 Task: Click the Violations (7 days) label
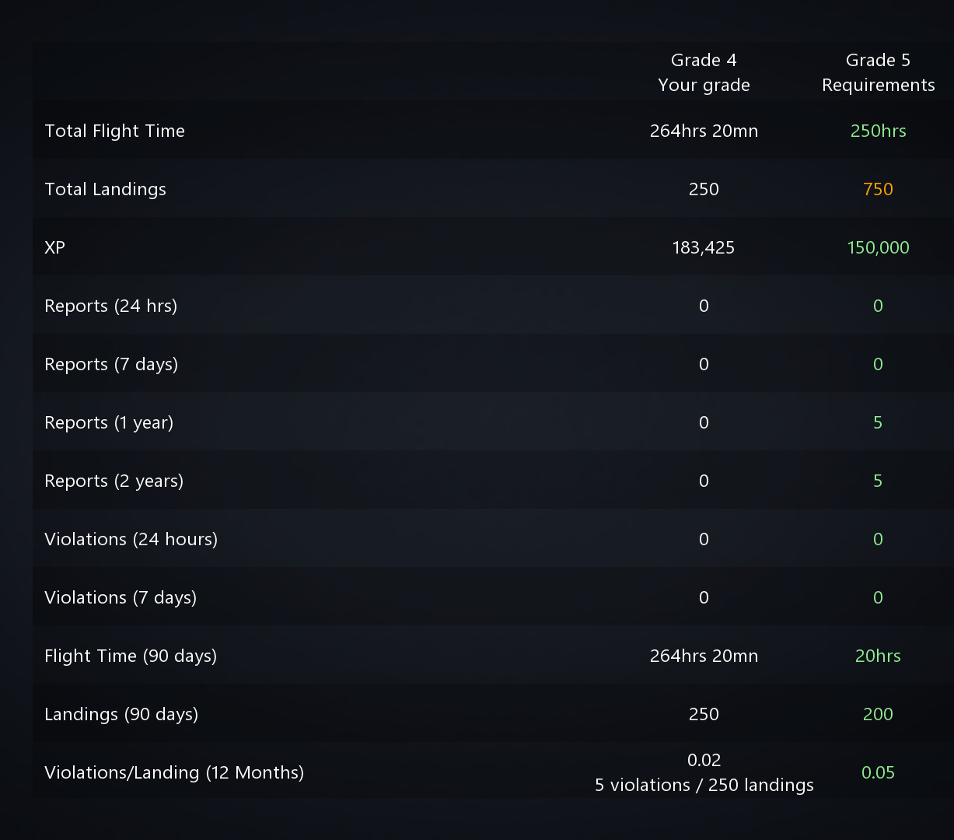pyautogui.click(x=121, y=597)
